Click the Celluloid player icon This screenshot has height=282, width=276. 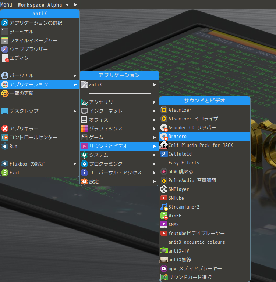tap(164, 154)
